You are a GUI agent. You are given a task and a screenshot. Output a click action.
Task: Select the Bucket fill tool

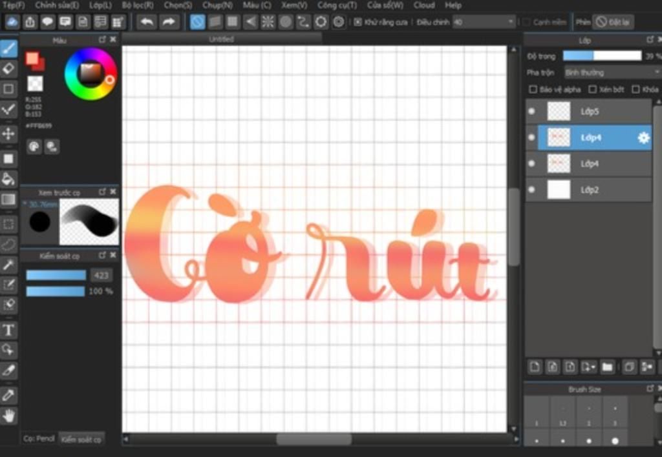coord(8,179)
